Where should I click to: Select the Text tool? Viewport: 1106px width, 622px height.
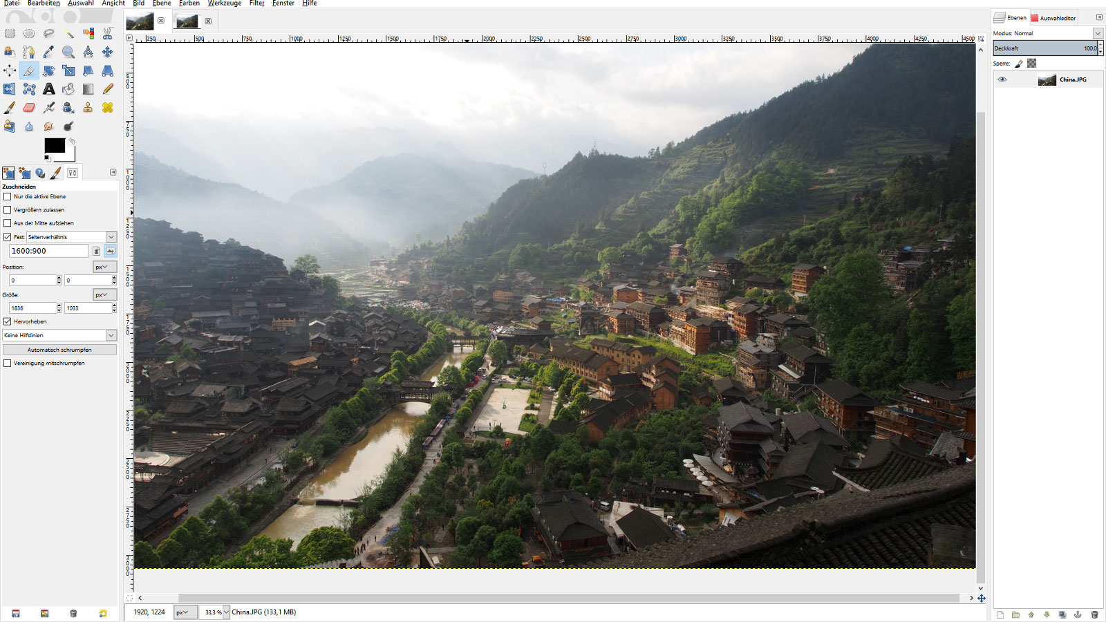pyautogui.click(x=48, y=89)
